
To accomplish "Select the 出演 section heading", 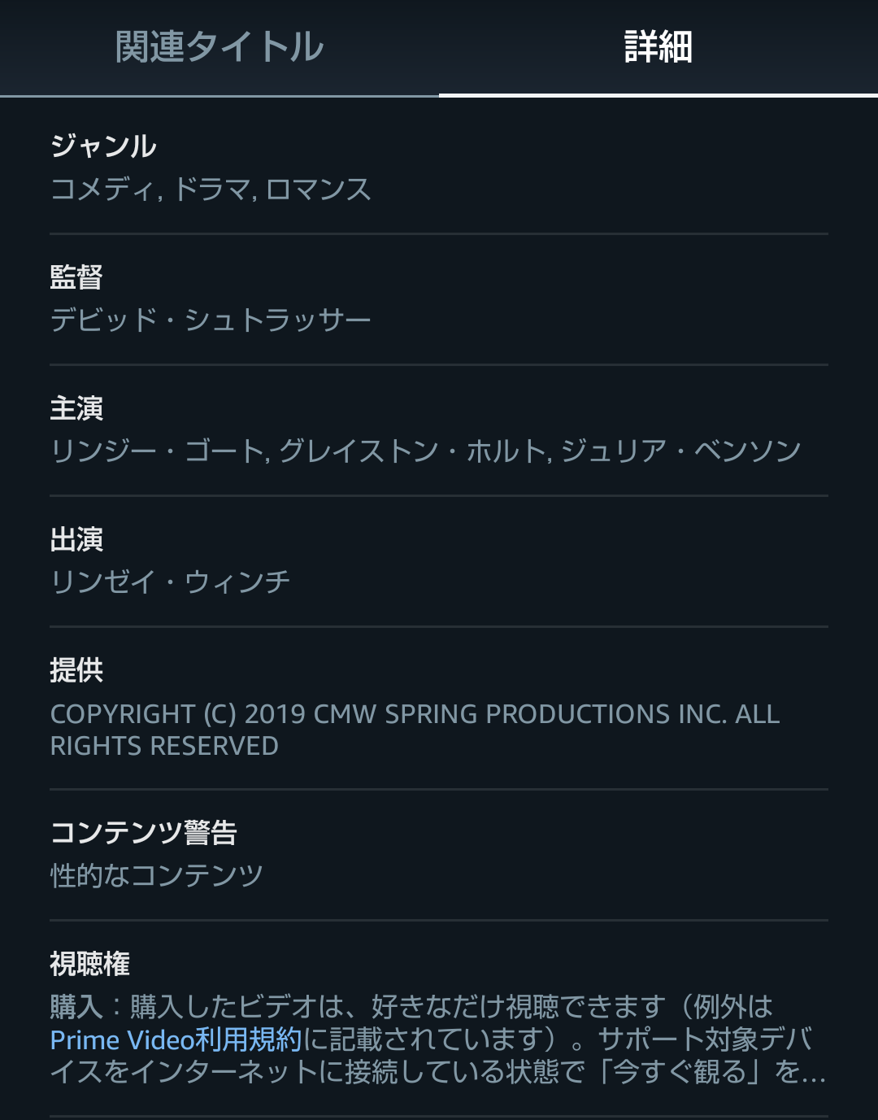I will [76, 539].
